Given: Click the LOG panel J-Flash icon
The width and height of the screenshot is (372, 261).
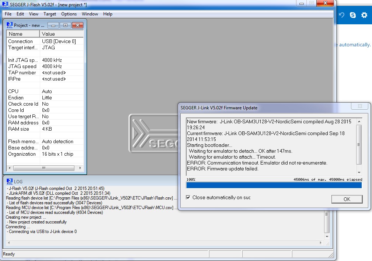Looking at the screenshot, I should point(10,181).
